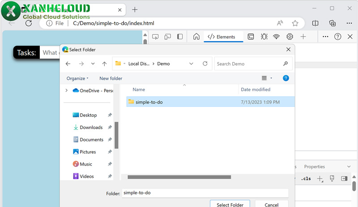Expand the OneDrive tree node

pyautogui.click(x=67, y=91)
